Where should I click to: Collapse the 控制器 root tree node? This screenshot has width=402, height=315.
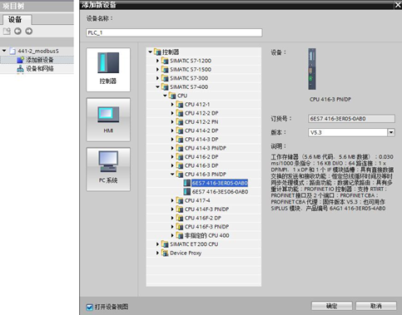[x=150, y=52]
